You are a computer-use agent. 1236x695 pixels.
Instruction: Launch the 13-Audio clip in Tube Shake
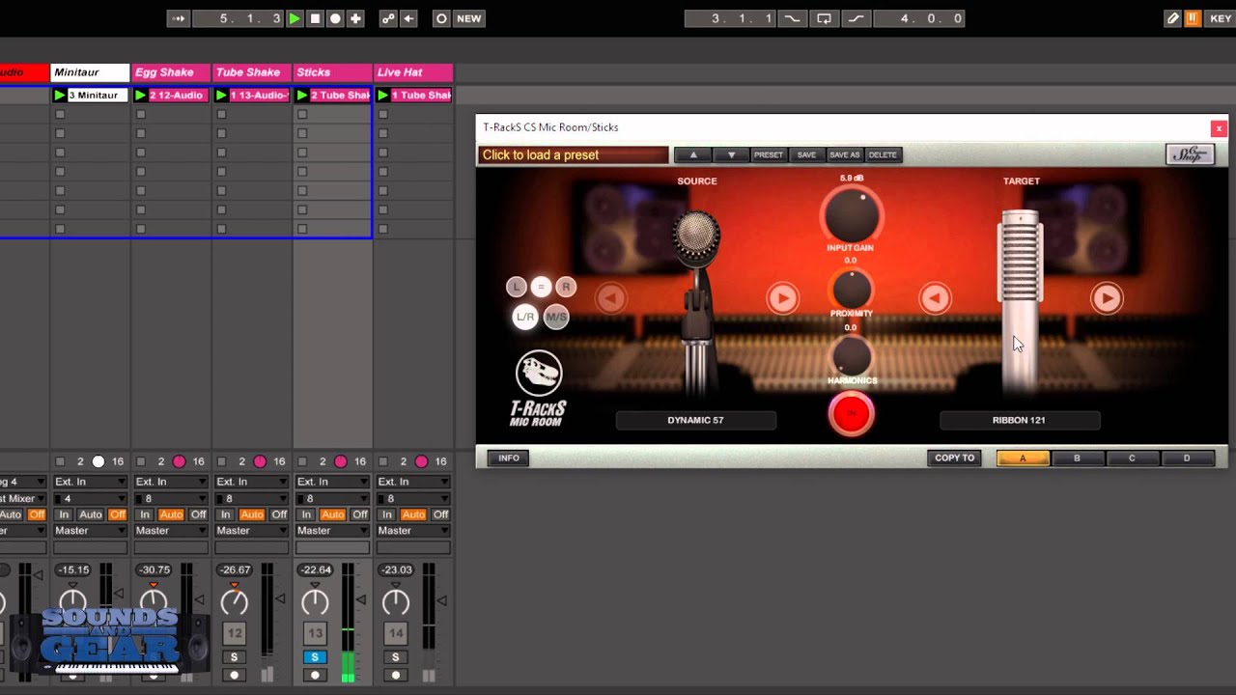coord(222,95)
